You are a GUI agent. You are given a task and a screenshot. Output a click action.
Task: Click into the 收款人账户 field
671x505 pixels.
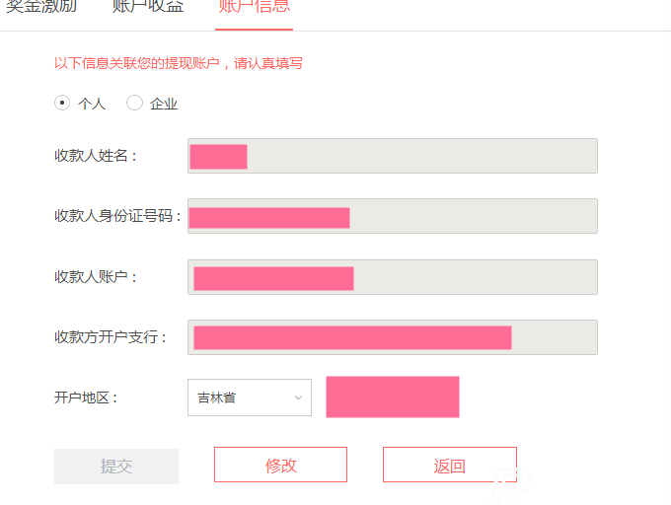click(x=392, y=277)
